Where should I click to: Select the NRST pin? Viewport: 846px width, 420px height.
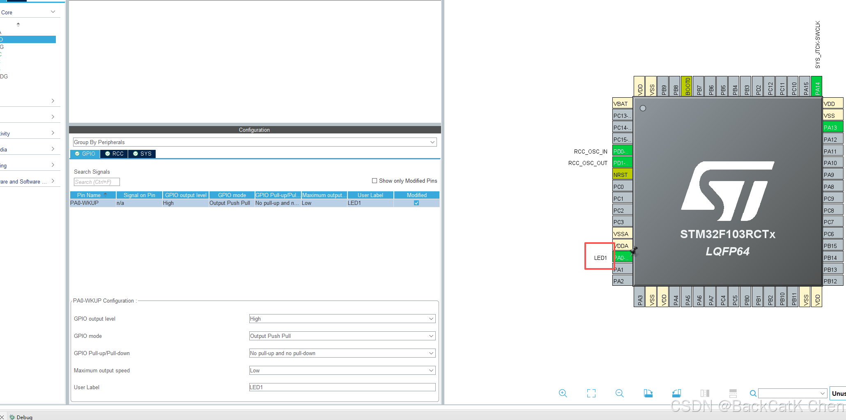(622, 175)
